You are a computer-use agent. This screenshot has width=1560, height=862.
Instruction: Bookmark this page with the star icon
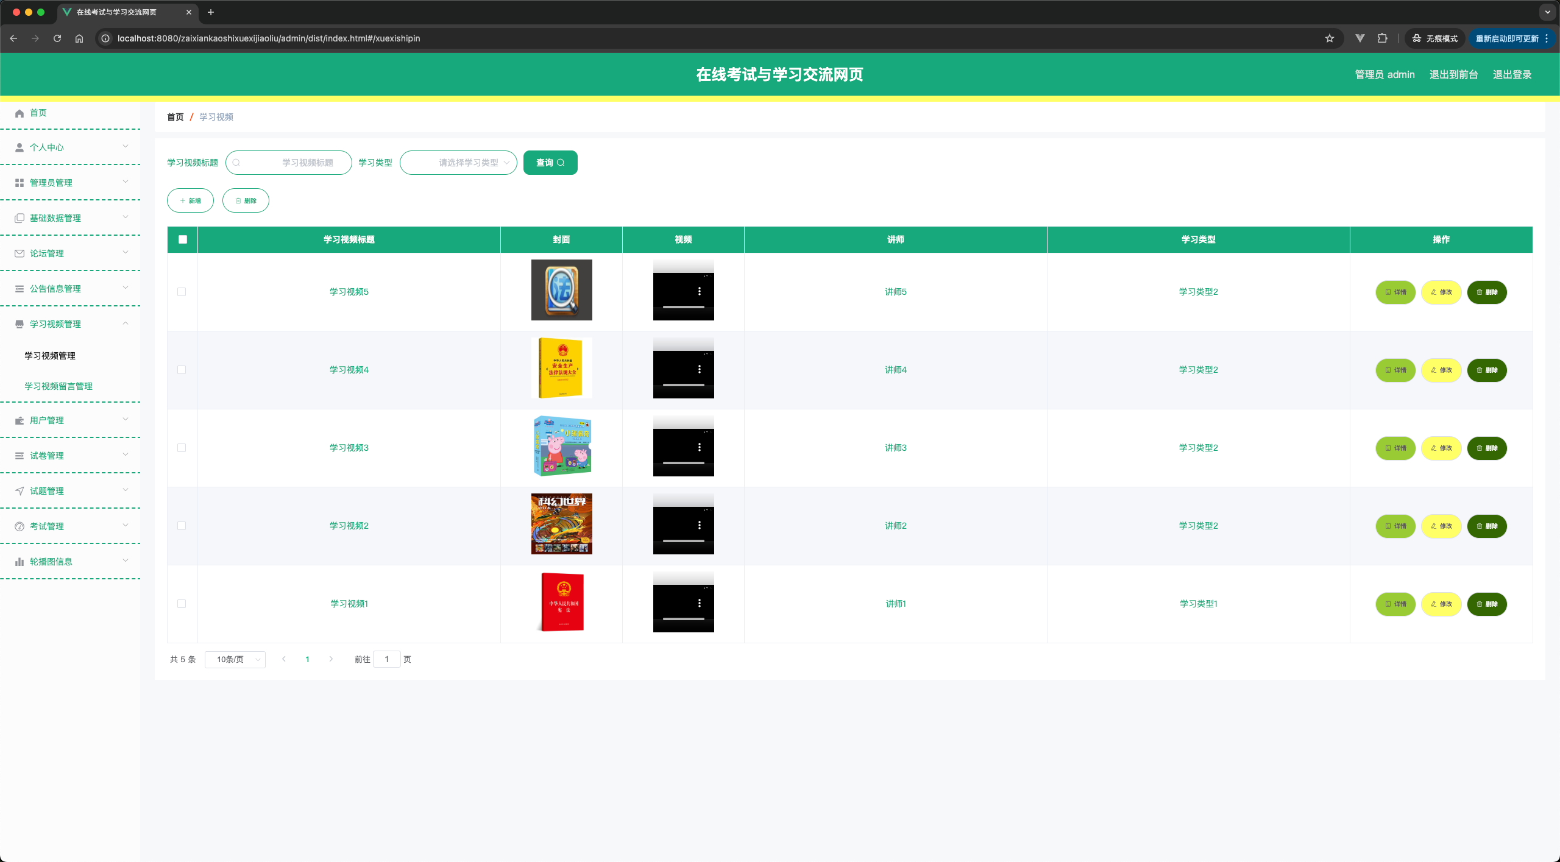pyautogui.click(x=1330, y=38)
